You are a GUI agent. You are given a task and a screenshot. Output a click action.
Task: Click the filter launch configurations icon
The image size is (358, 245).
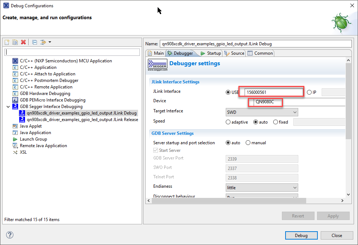tap(44, 42)
